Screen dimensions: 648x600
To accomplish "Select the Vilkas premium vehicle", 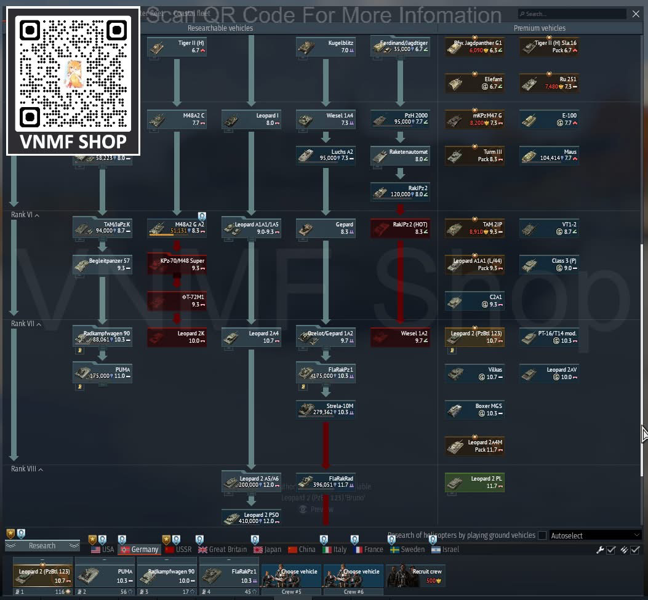I will (474, 374).
